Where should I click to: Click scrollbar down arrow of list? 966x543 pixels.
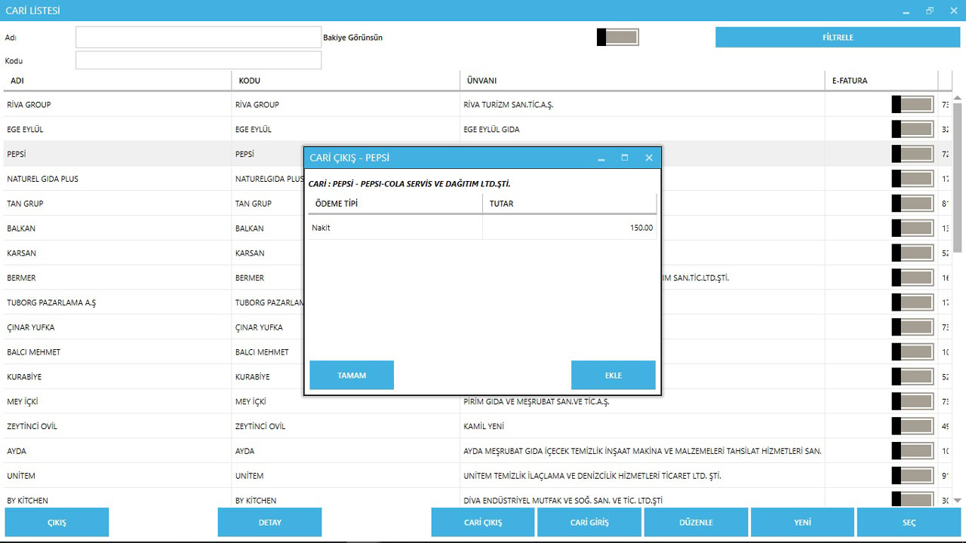(958, 500)
